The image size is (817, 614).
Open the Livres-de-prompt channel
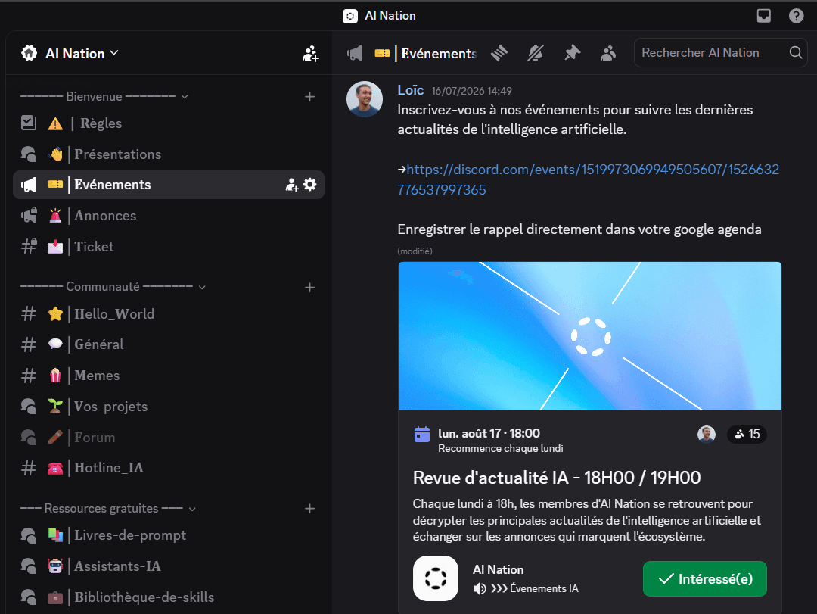168,535
